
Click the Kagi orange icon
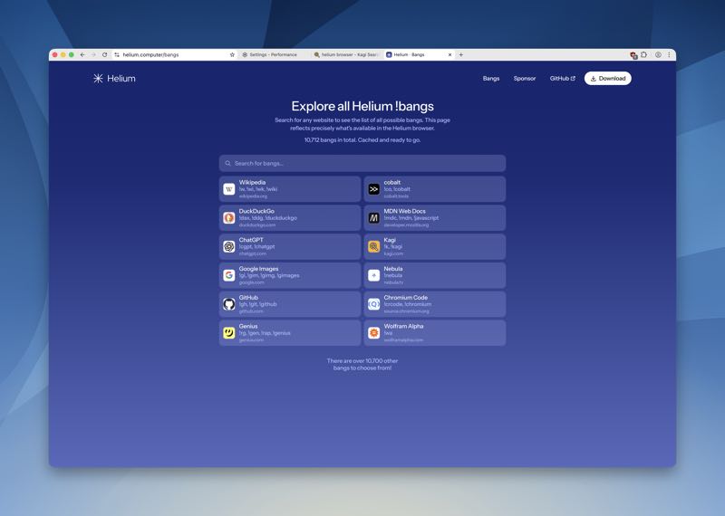point(373,246)
